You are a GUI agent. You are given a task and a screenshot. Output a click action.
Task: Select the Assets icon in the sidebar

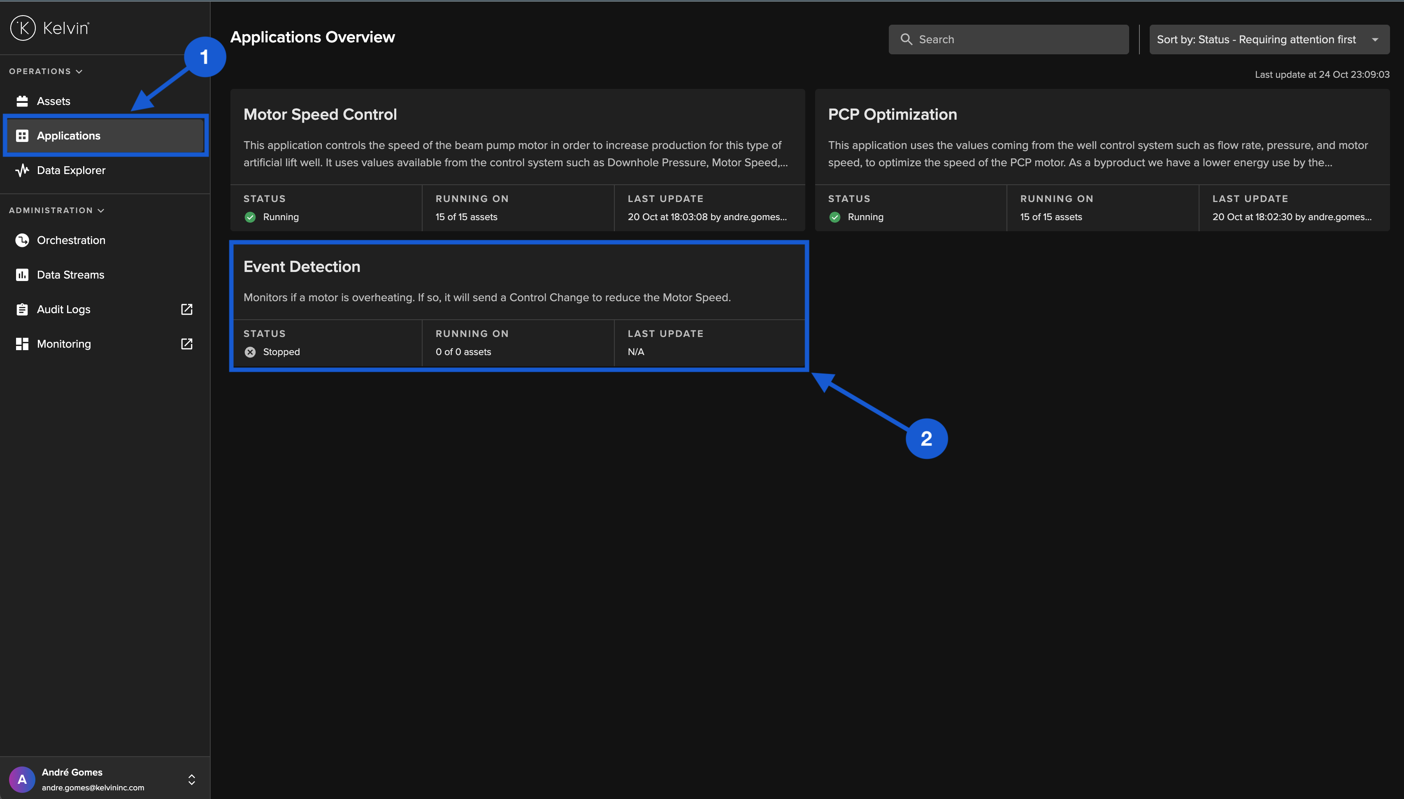pyautogui.click(x=22, y=101)
